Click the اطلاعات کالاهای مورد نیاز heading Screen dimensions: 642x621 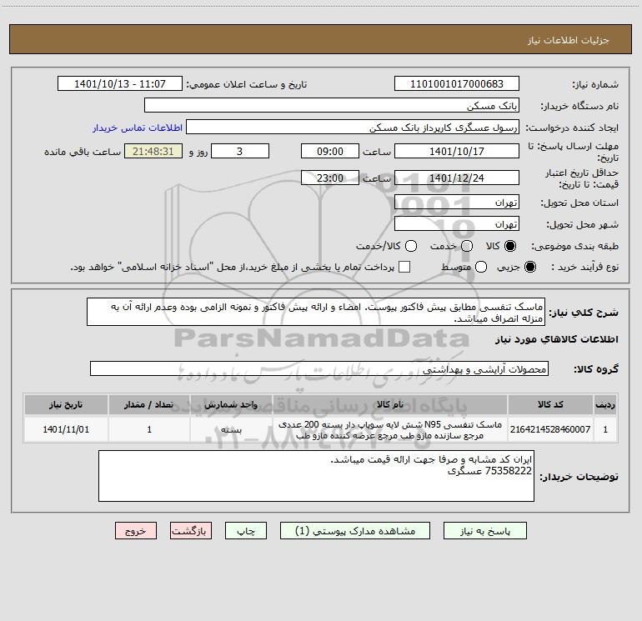(x=556, y=339)
